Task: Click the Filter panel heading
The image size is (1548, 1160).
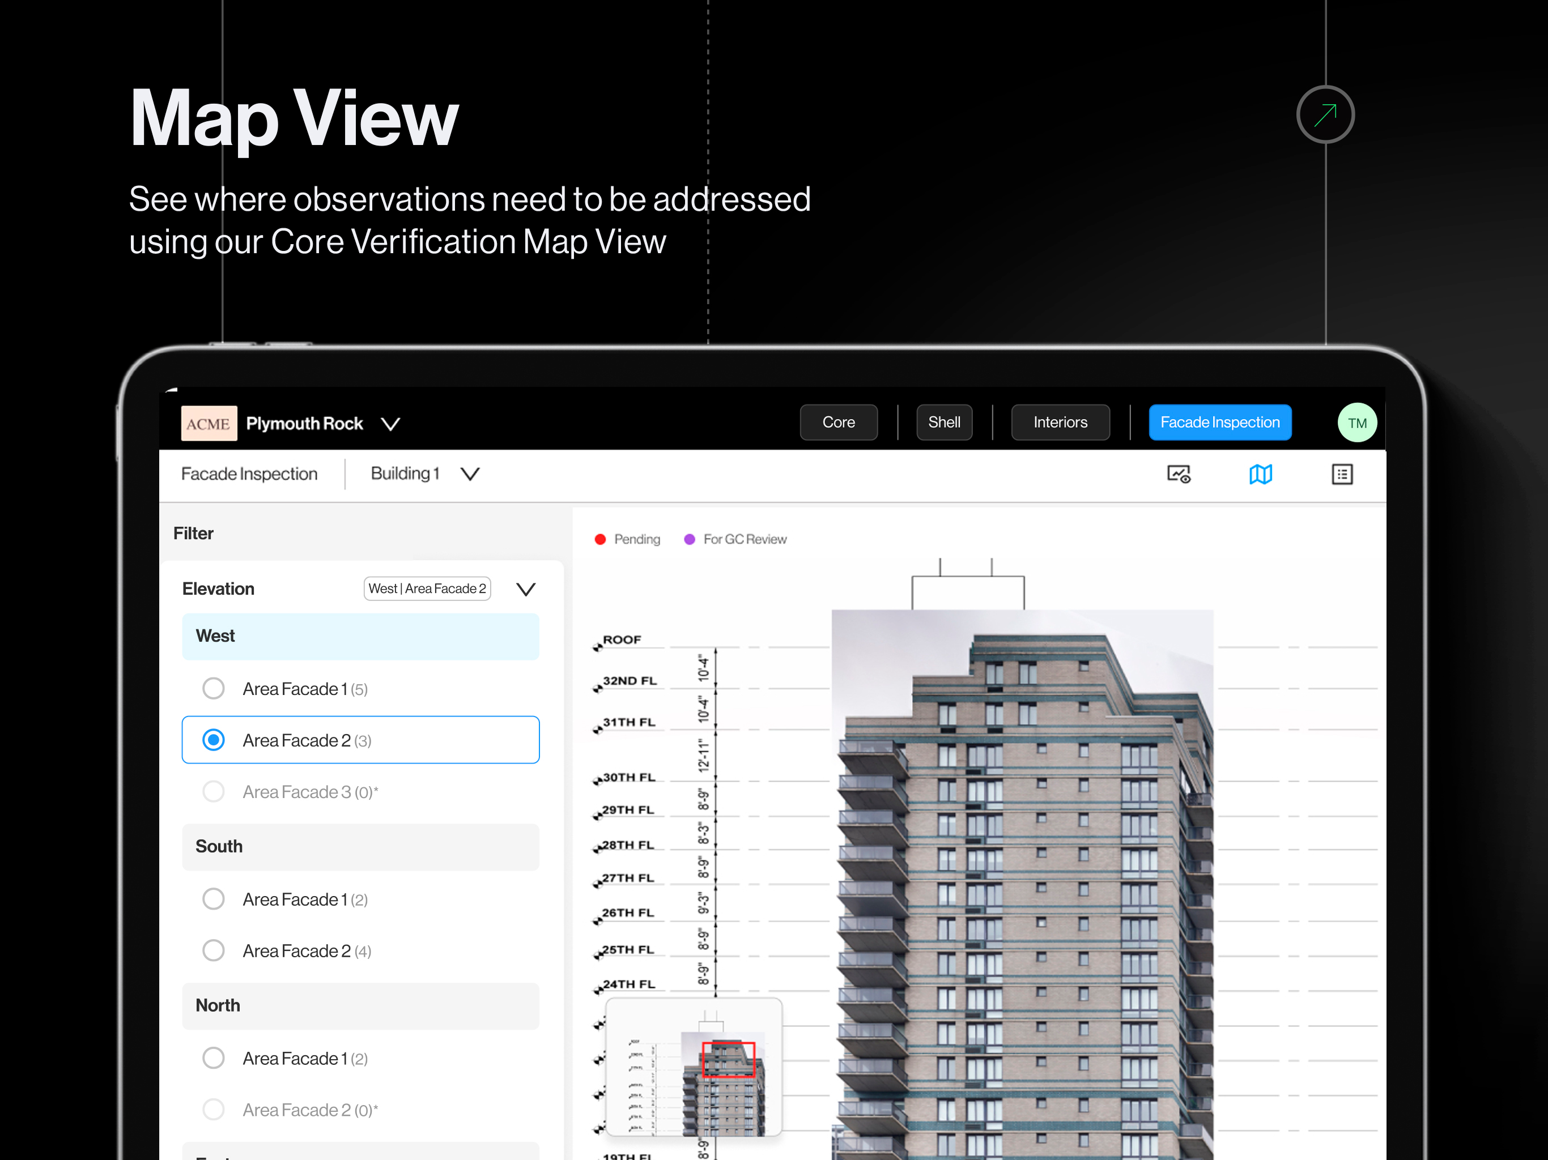Action: pos(193,534)
